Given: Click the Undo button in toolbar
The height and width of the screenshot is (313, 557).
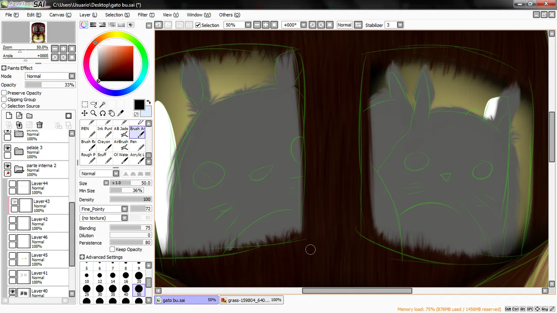Looking at the screenshot, I should pos(159,25).
